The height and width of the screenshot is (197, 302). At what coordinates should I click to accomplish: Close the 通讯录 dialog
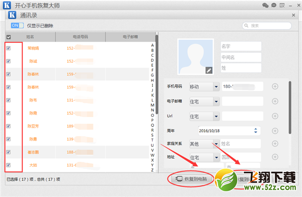point(293,15)
